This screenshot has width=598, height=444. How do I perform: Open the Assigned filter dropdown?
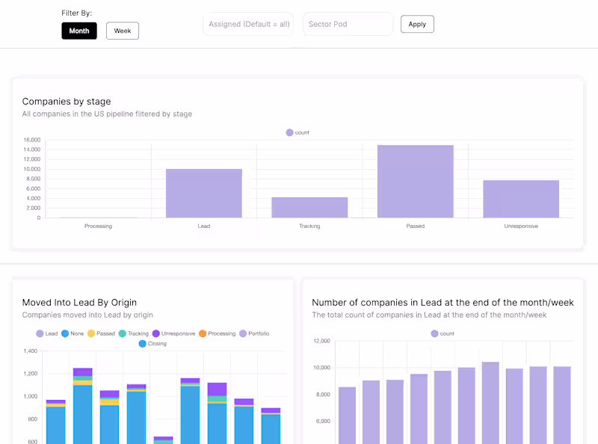(248, 24)
